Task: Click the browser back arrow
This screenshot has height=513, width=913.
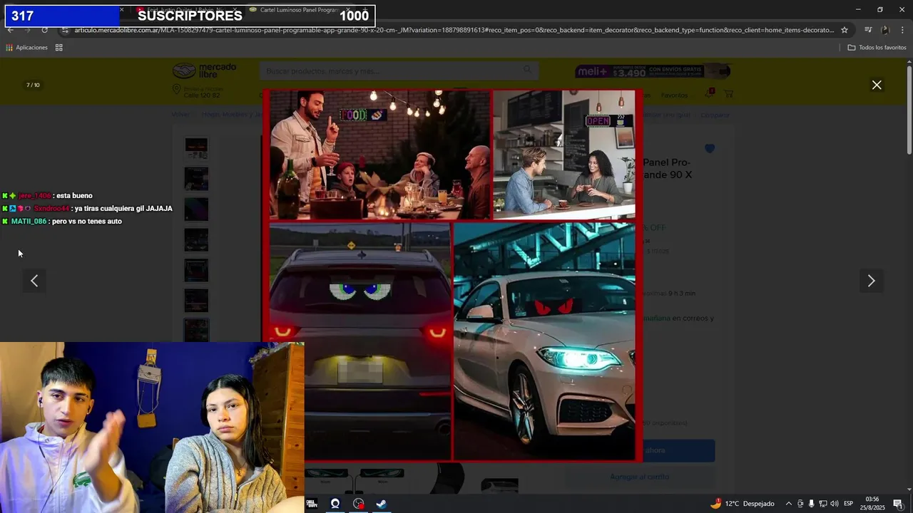Action: pyautogui.click(x=11, y=30)
